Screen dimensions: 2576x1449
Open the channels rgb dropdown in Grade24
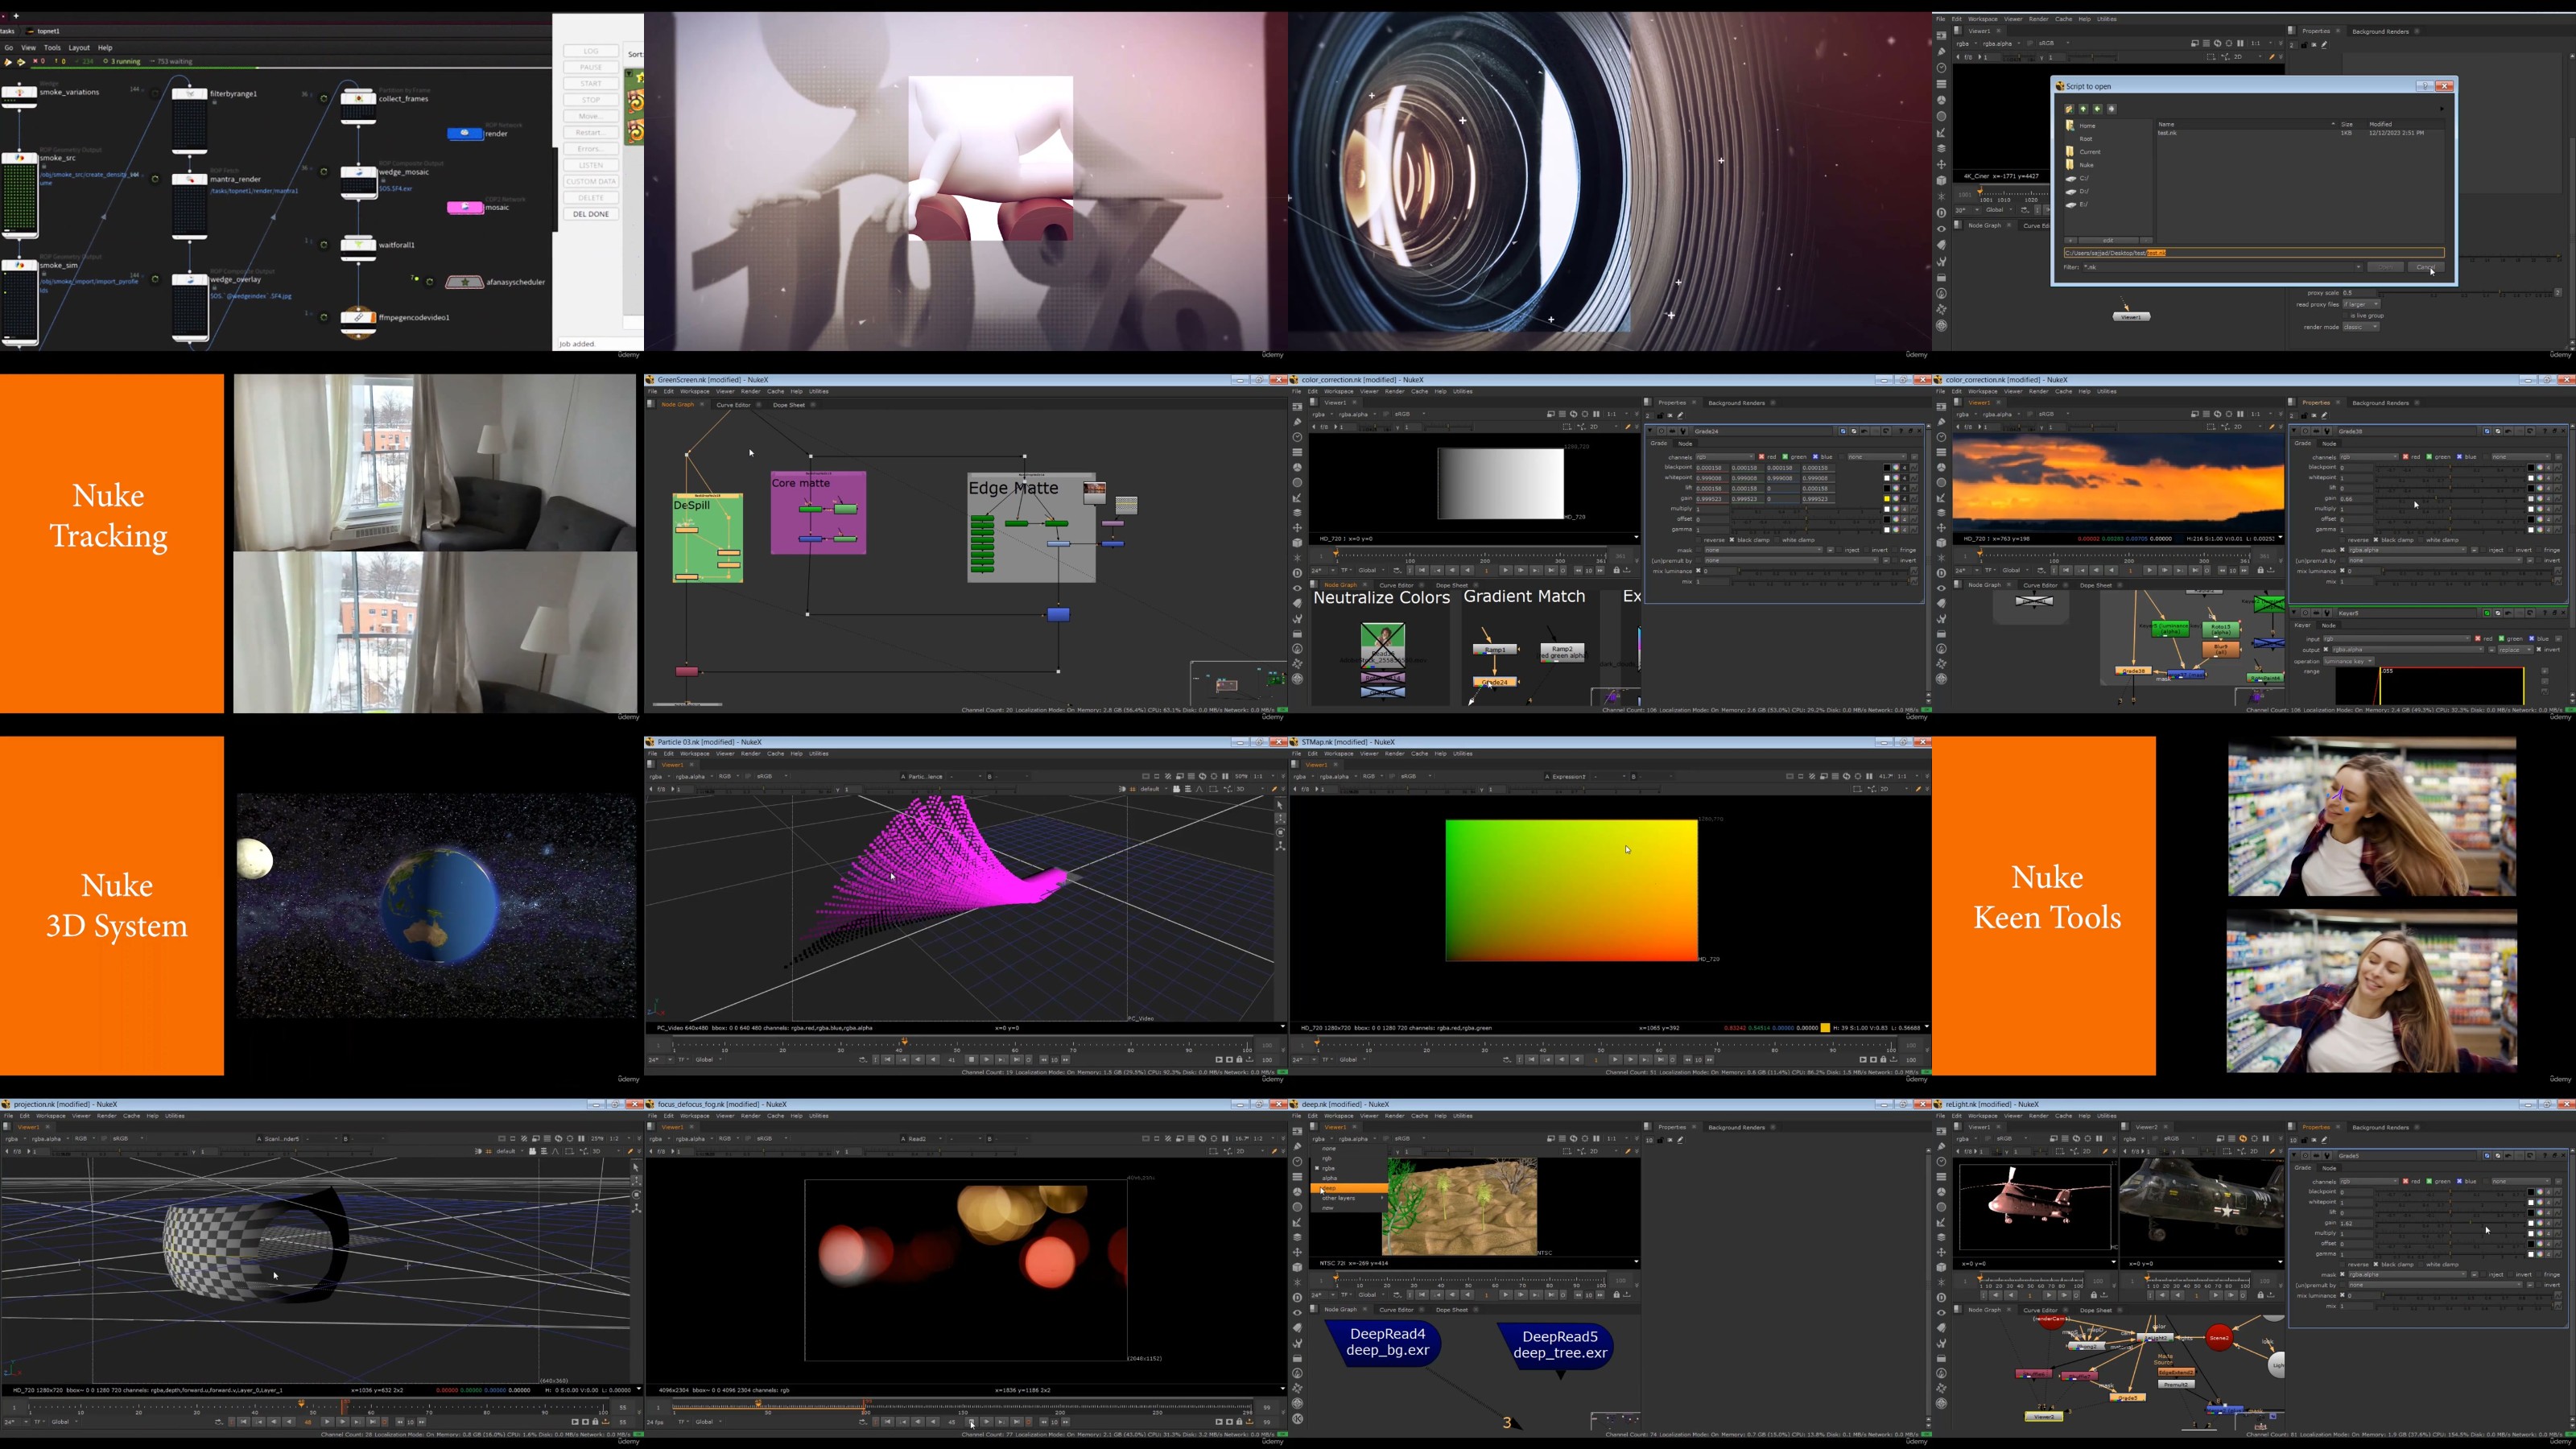point(1725,457)
